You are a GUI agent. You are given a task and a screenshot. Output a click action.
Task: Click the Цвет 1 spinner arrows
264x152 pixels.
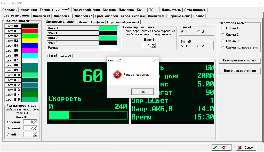[154, 45]
